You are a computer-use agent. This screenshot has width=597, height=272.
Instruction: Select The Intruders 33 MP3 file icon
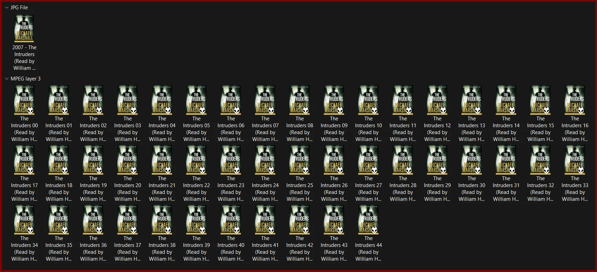click(x=575, y=160)
